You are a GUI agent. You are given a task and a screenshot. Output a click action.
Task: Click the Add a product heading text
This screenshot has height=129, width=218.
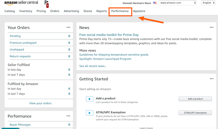click(x=106, y=98)
